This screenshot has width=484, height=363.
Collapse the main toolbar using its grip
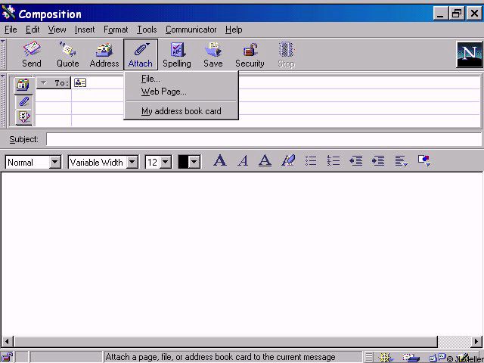click(x=3, y=54)
